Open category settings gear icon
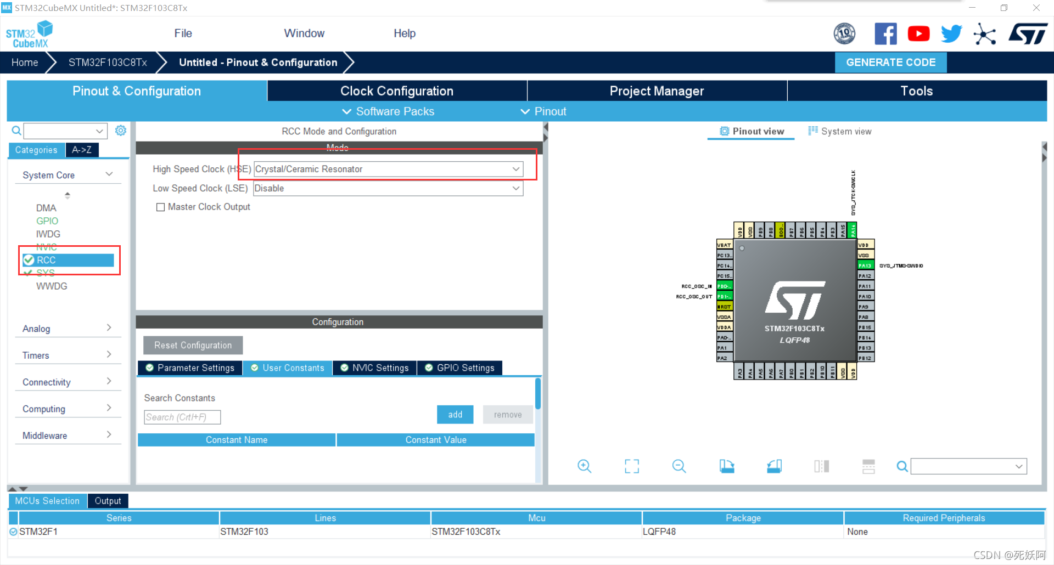 [x=121, y=131]
